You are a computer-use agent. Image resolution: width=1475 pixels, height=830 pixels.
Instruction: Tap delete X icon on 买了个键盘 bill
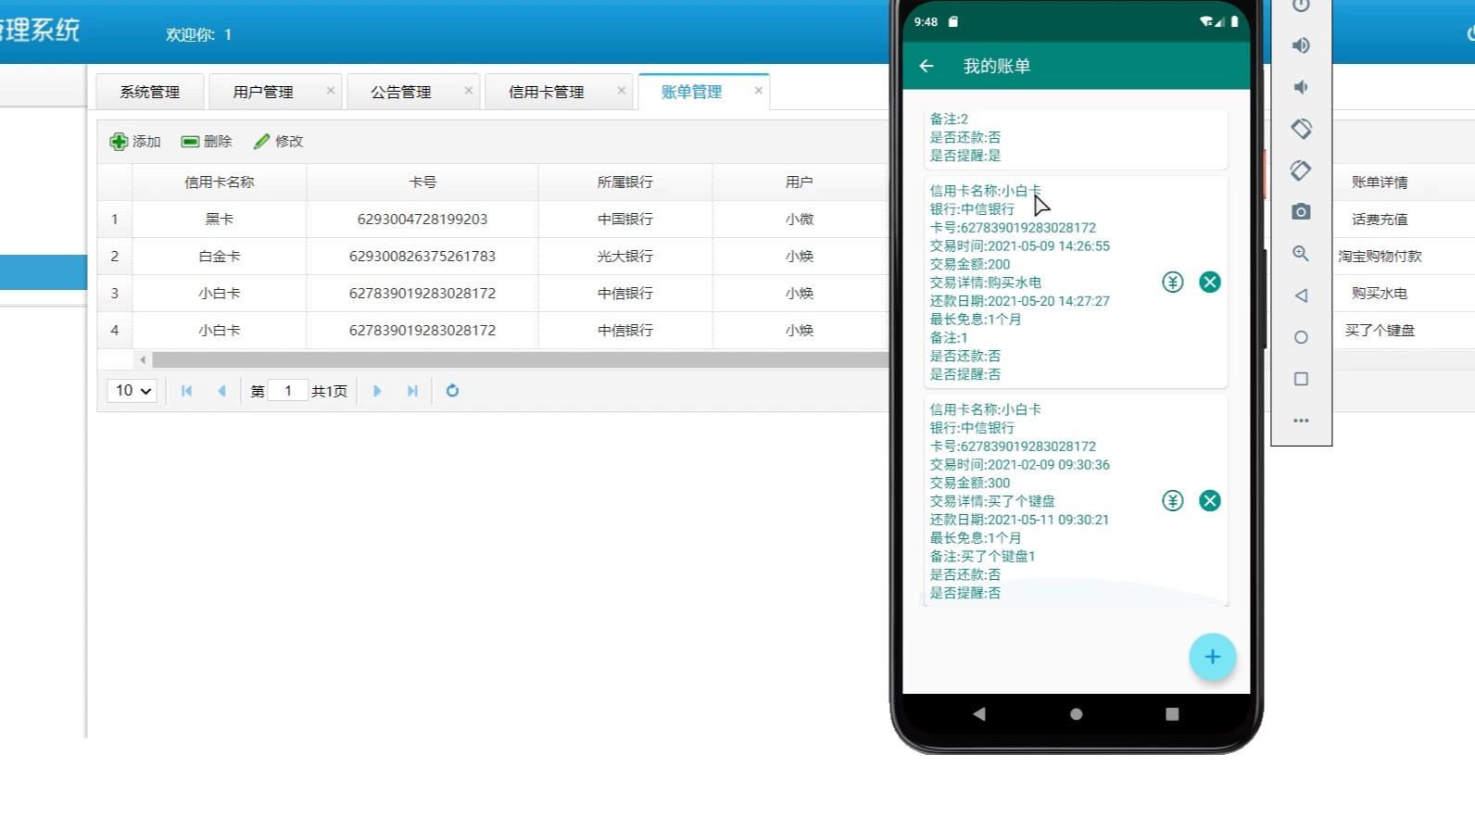[x=1210, y=501]
